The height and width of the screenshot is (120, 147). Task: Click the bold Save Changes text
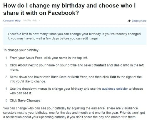29,100
